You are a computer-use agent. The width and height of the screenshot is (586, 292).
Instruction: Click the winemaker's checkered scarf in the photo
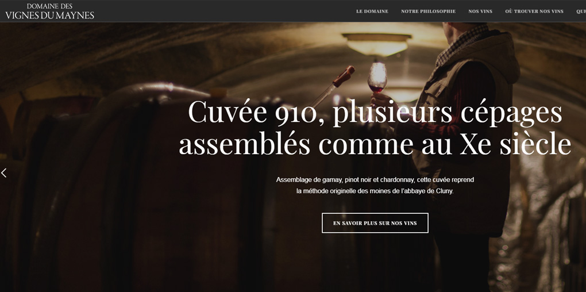click(462, 44)
